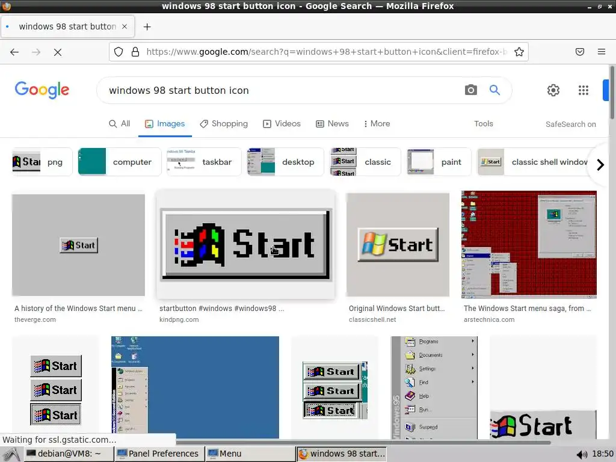Select the Images tab
Image resolution: width=616 pixels, height=462 pixels.
165,124
